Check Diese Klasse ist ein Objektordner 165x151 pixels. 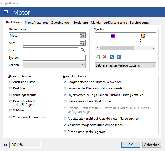pyautogui.click(x=65, y=101)
